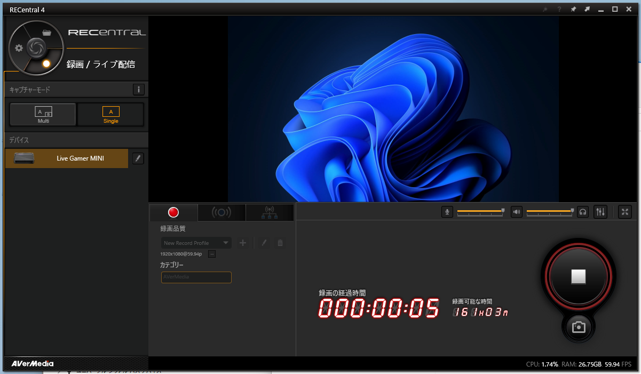Image resolution: width=641 pixels, height=374 pixels.
Task: Edit the record profile with pencil icon
Action: pyautogui.click(x=264, y=243)
